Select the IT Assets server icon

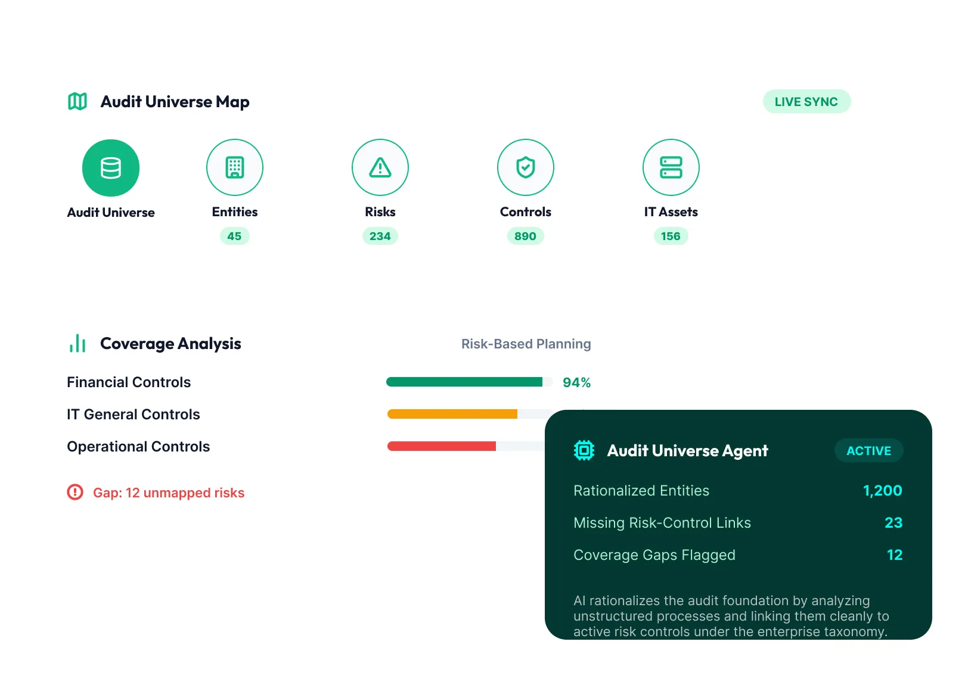tap(671, 167)
